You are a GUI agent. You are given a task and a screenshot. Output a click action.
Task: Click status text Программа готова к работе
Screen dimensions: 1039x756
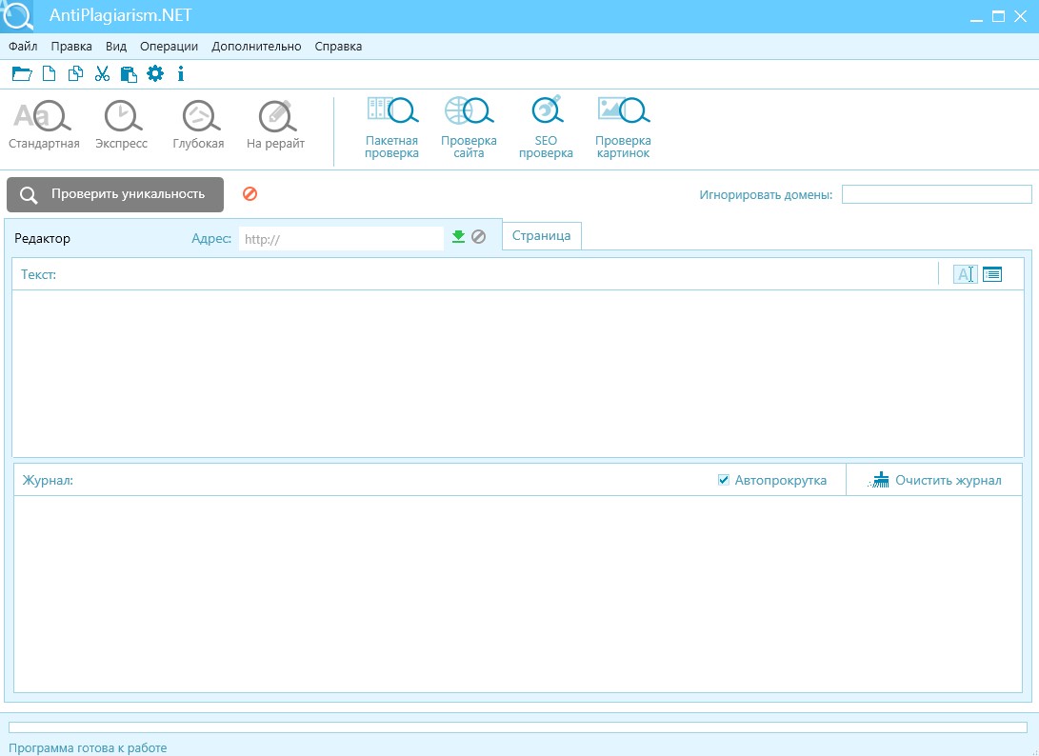coord(88,748)
